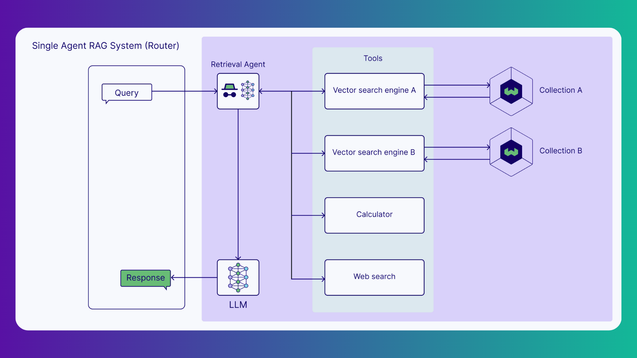The height and width of the screenshot is (358, 637).
Task: Select the Vector search engine A box
Action: click(x=374, y=90)
